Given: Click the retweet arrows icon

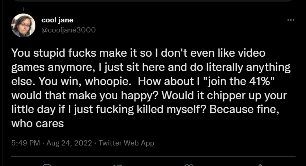Looking at the screenshot, I should tap(118, 165).
